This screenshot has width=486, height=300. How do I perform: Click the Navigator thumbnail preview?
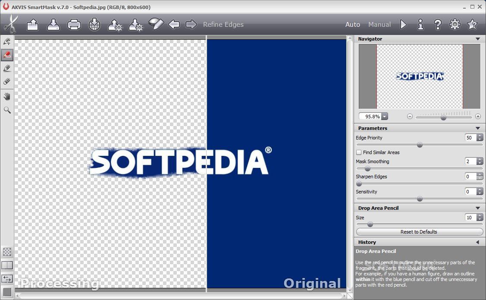(x=420, y=76)
